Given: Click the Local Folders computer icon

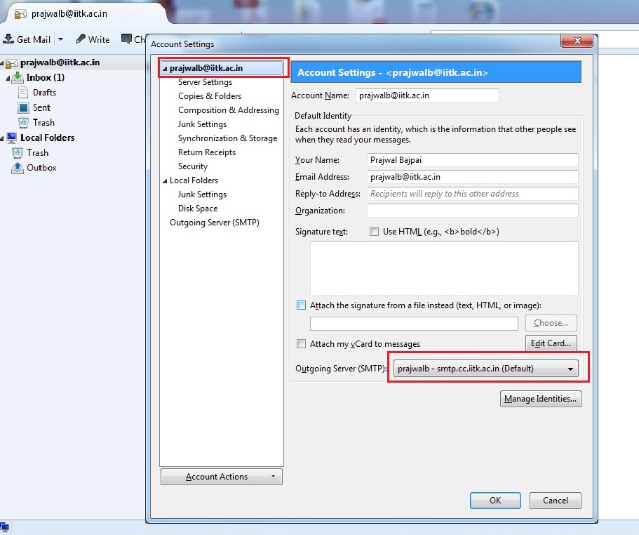Looking at the screenshot, I should (11, 138).
